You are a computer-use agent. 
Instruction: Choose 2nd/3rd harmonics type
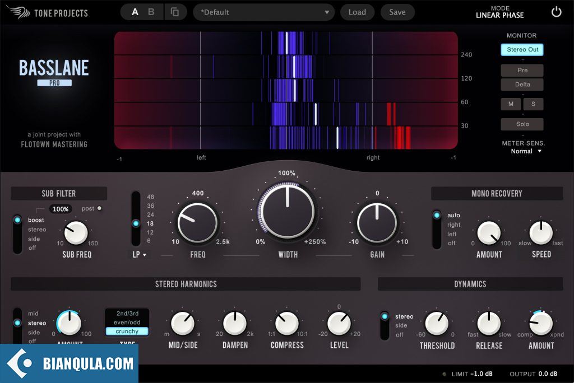pyautogui.click(x=127, y=314)
